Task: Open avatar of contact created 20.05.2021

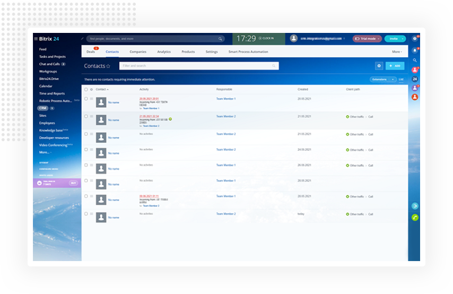Action: (101, 102)
